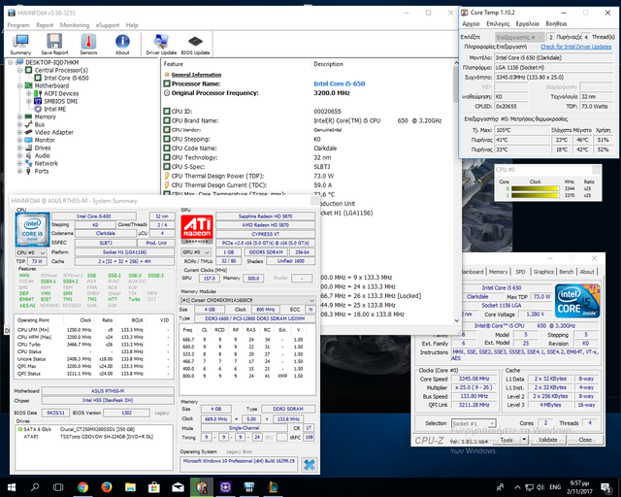
Task: Click the About info icon in HWiNFO64
Action: click(122, 45)
